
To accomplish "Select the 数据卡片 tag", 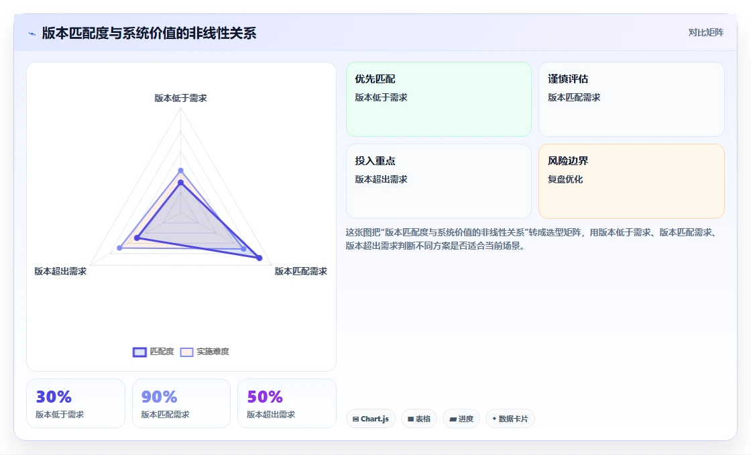I will [x=510, y=419].
